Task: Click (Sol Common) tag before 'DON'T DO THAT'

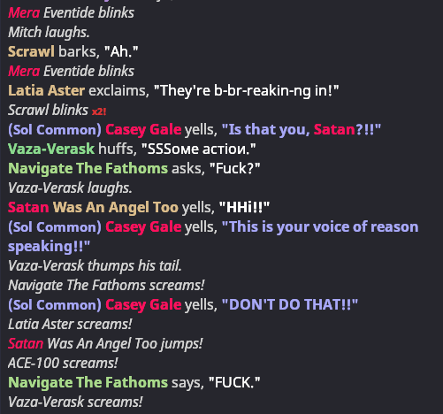Action: (x=55, y=305)
